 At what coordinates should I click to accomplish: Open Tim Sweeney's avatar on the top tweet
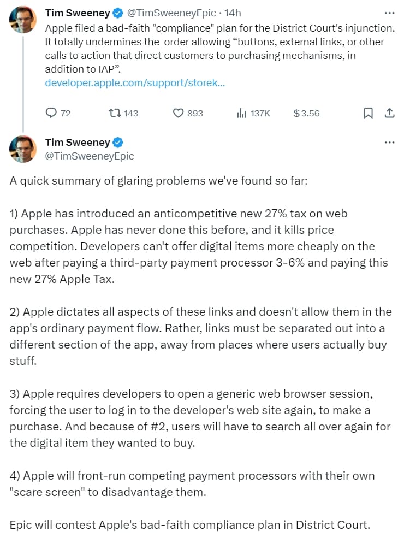tap(23, 17)
